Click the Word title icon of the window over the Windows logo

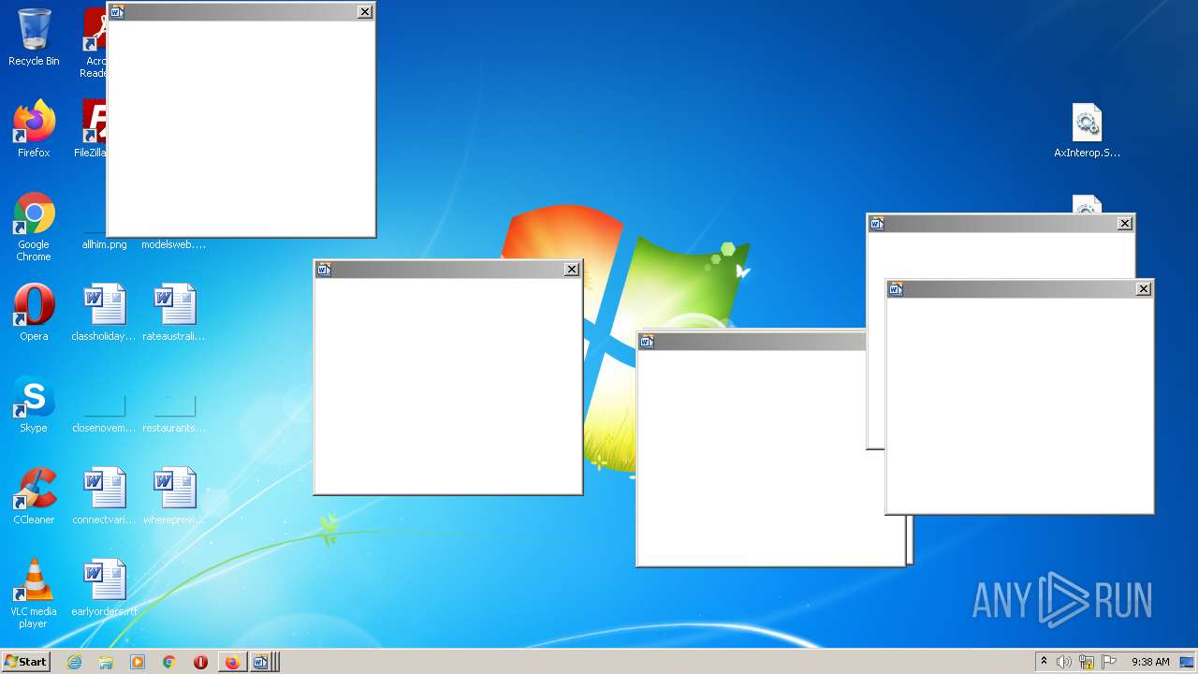click(x=324, y=270)
